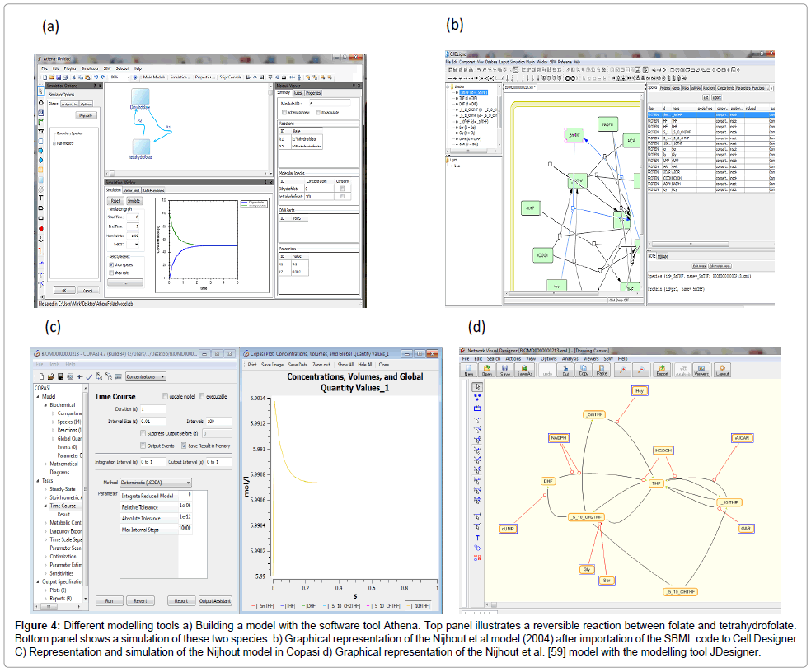811x672 pixels.
Task: Click Layout icon in Network Visual Designer toolbar
Action: tap(722, 370)
